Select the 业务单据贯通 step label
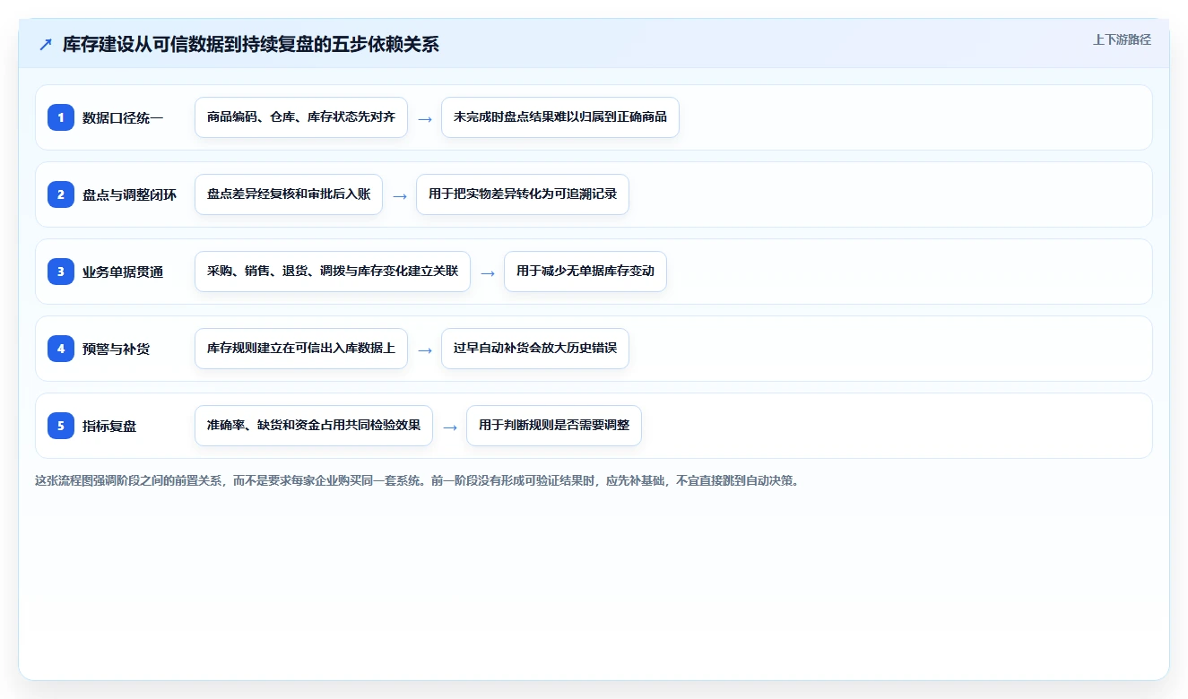This screenshot has height=699, width=1188. [123, 272]
